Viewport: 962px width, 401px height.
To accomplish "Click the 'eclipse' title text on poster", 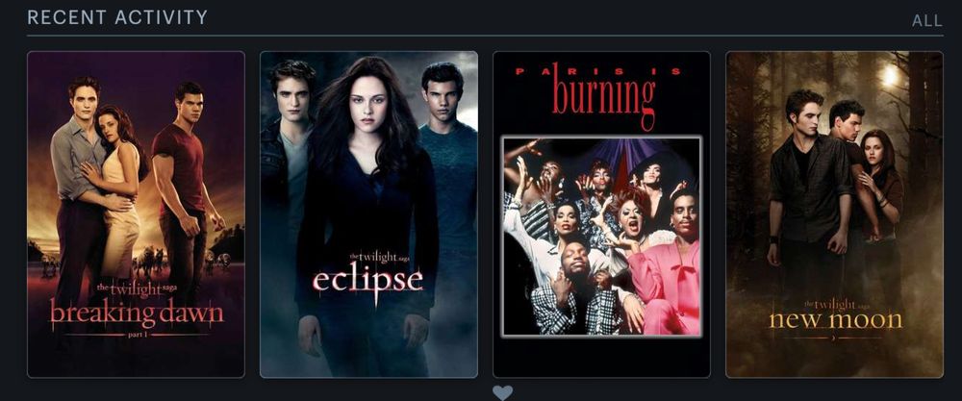I will pyautogui.click(x=368, y=281).
